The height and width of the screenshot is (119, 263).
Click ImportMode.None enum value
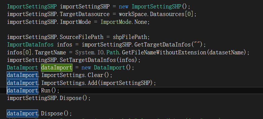[x=125, y=22]
